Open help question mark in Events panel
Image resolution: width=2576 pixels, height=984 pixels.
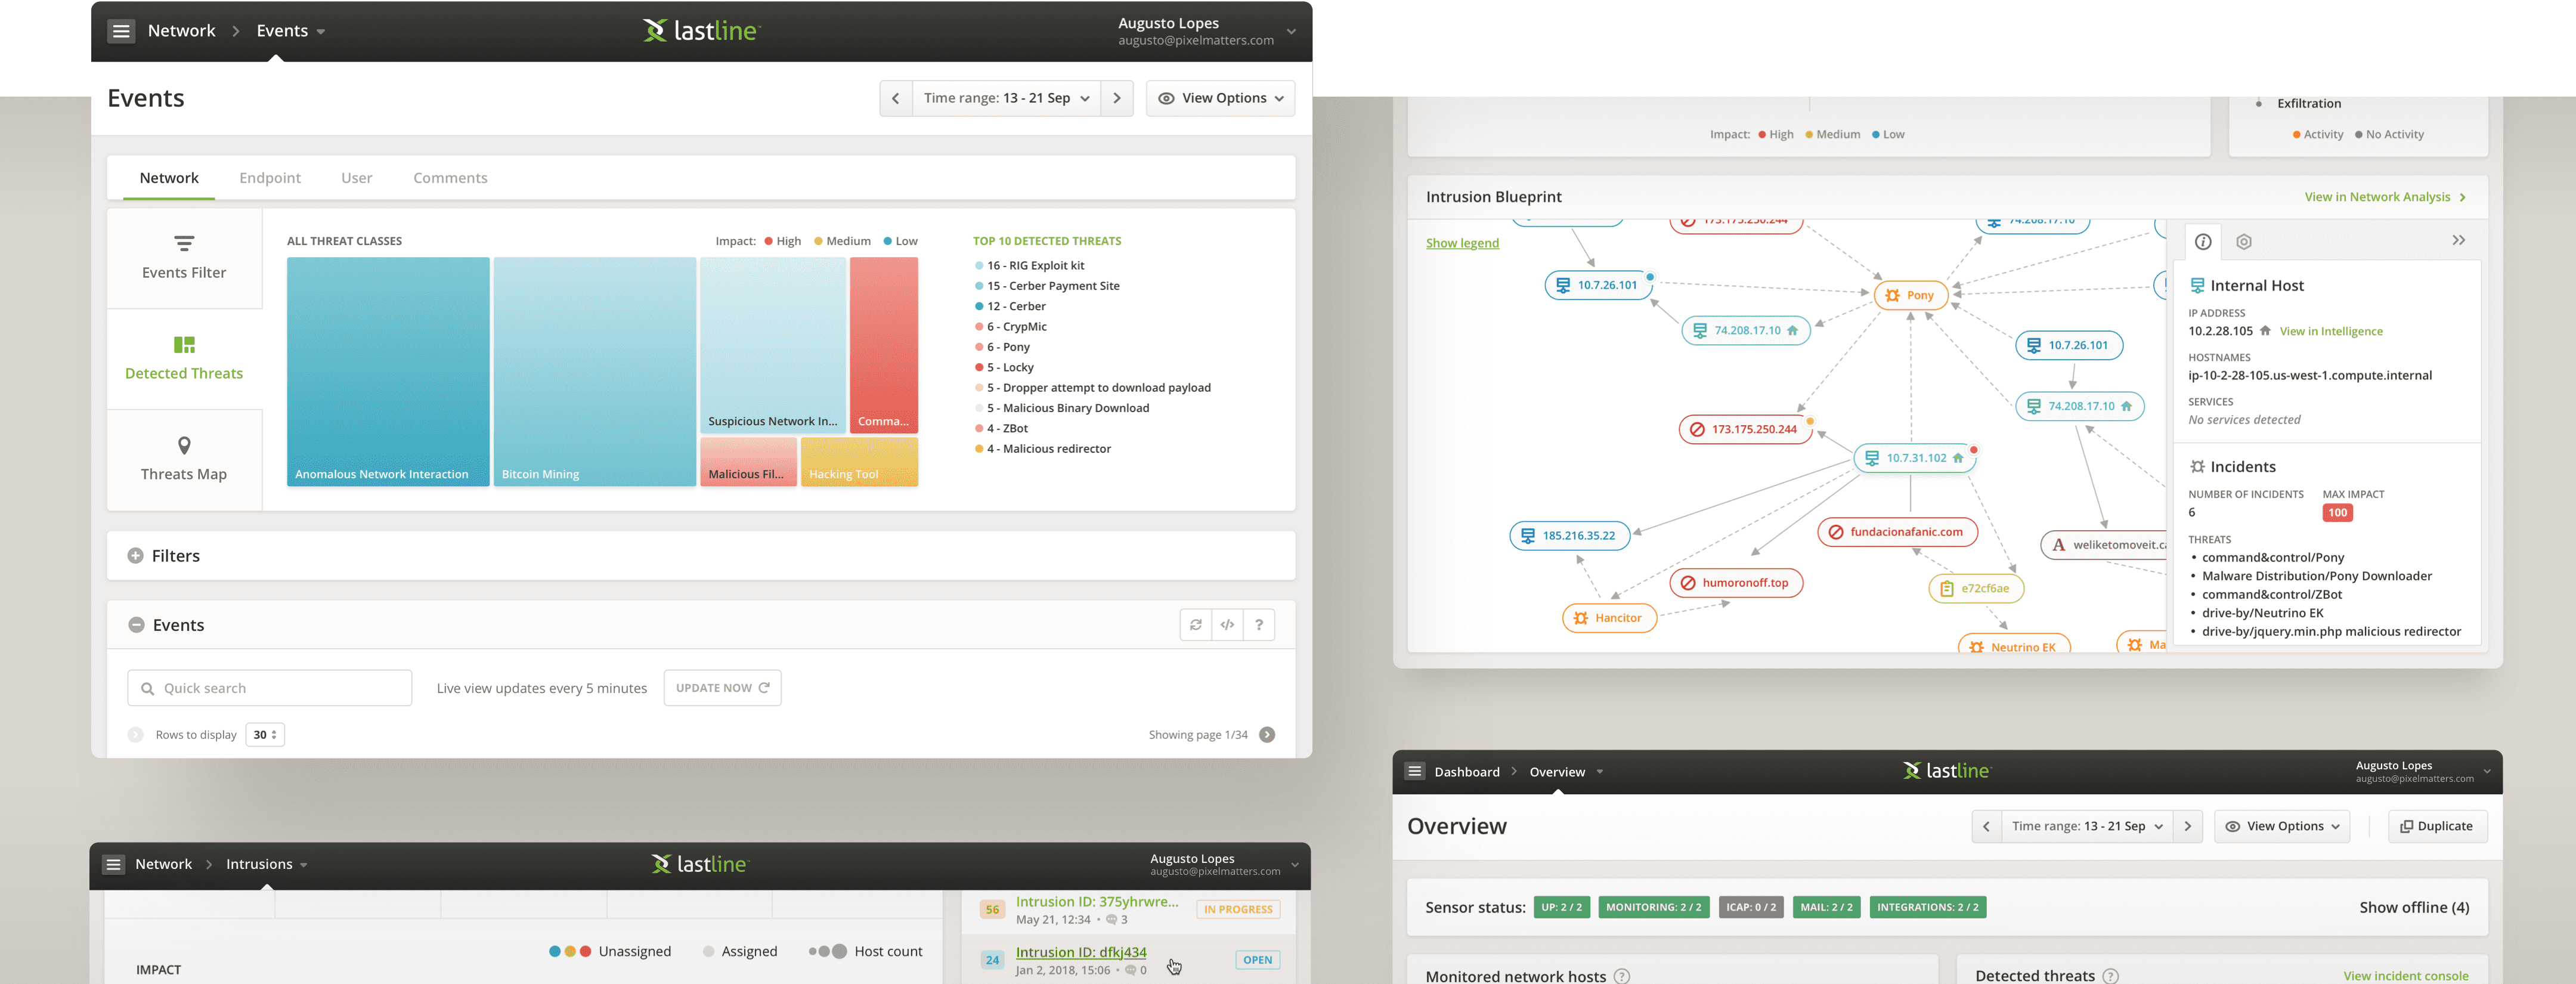1259,625
